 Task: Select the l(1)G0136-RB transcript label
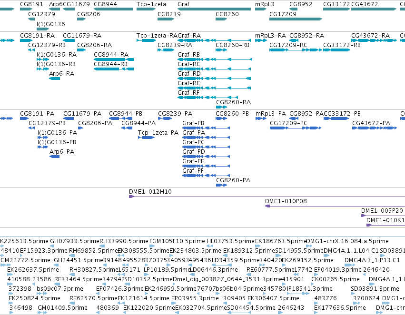tap(56, 64)
